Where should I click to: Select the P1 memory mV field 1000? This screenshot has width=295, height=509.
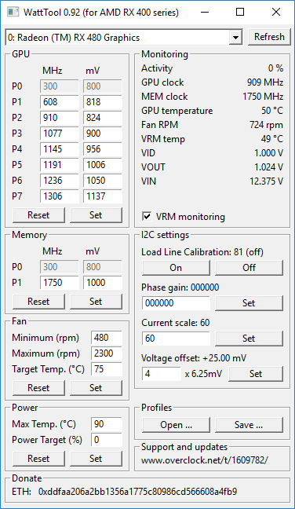click(x=103, y=283)
